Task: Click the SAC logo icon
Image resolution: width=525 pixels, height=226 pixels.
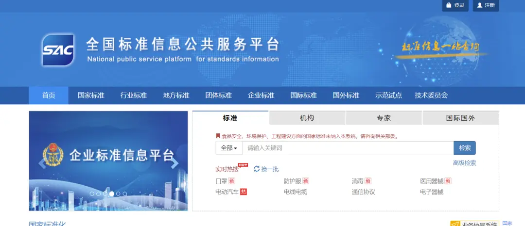Action: (x=58, y=49)
